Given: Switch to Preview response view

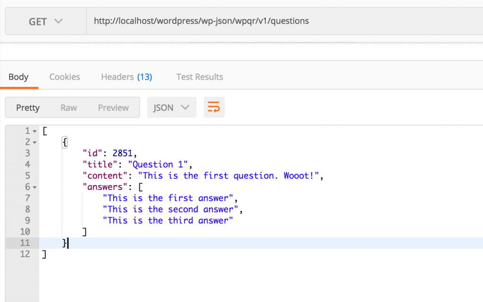Looking at the screenshot, I should tap(113, 107).
